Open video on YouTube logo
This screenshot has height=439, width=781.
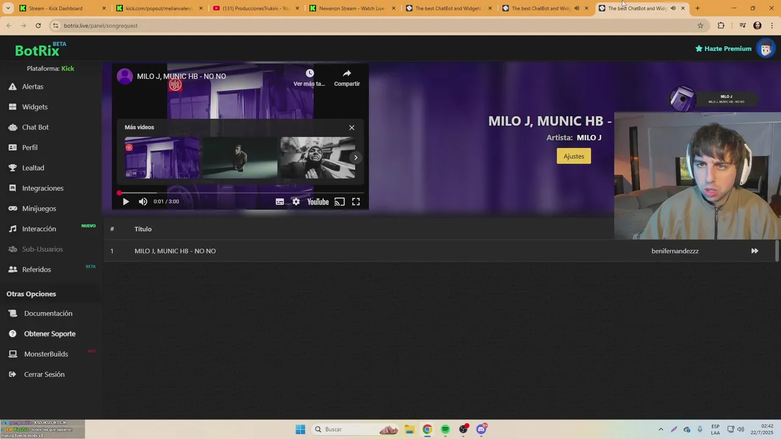tap(318, 202)
